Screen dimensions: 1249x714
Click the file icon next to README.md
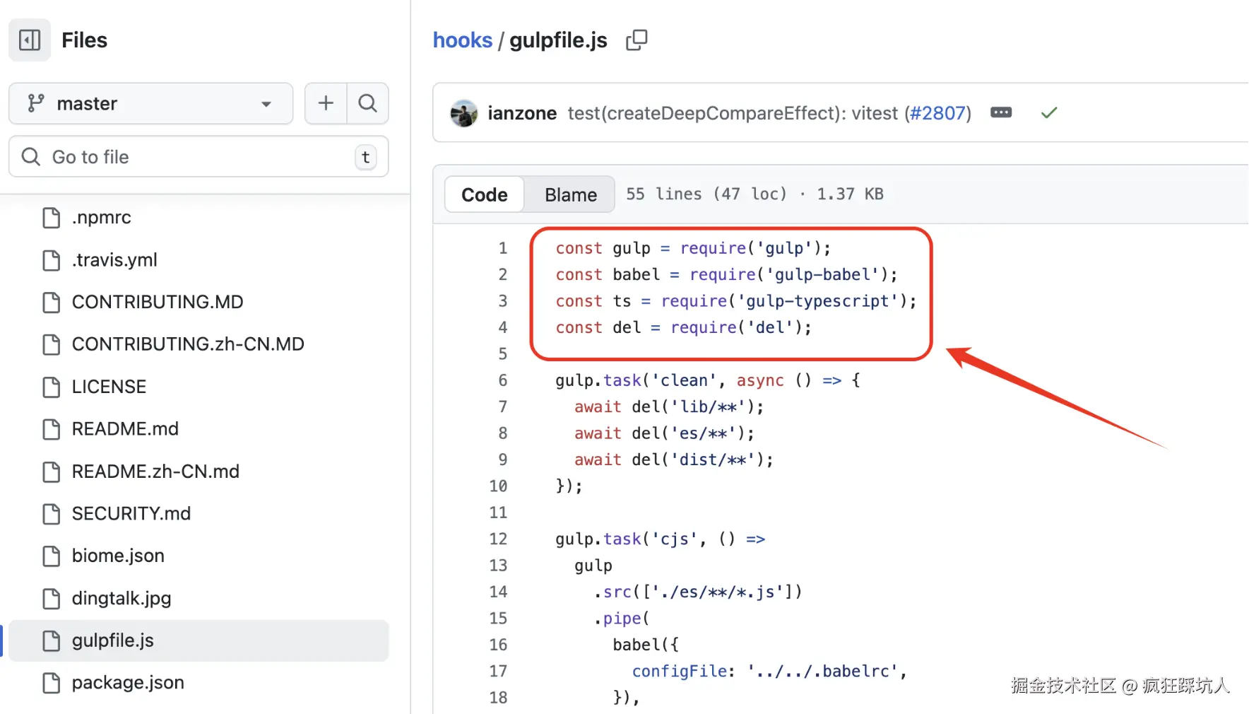tap(52, 429)
